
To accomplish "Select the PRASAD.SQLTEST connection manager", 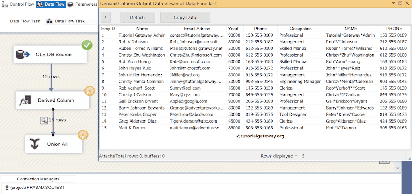I will pyautogui.click(x=37, y=188).
